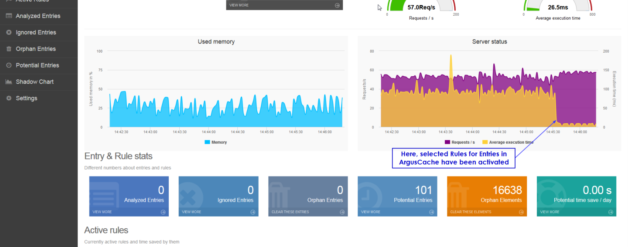Click View More on Ignored Entries card
The height and width of the screenshot is (247, 628).
pos(191,212)
